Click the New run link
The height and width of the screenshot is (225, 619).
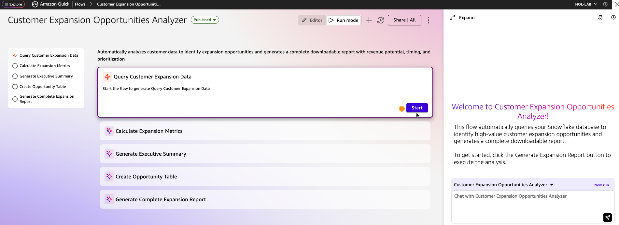(601, 185)
